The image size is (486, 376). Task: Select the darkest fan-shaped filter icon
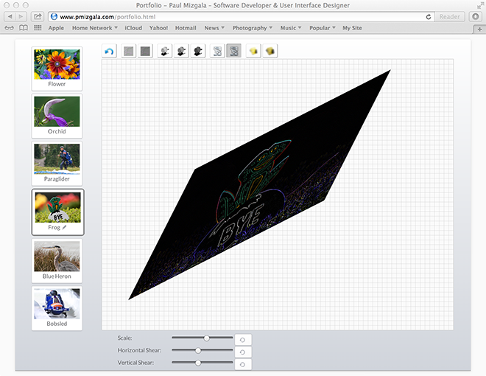(x=198, y=51)
